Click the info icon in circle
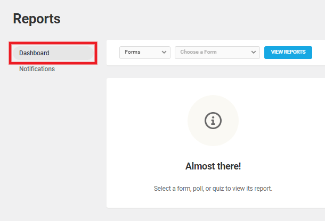The image size is (325, 221). click(x=213, y=121)
